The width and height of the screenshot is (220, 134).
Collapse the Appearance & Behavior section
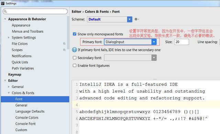click(x=5, y=19)
